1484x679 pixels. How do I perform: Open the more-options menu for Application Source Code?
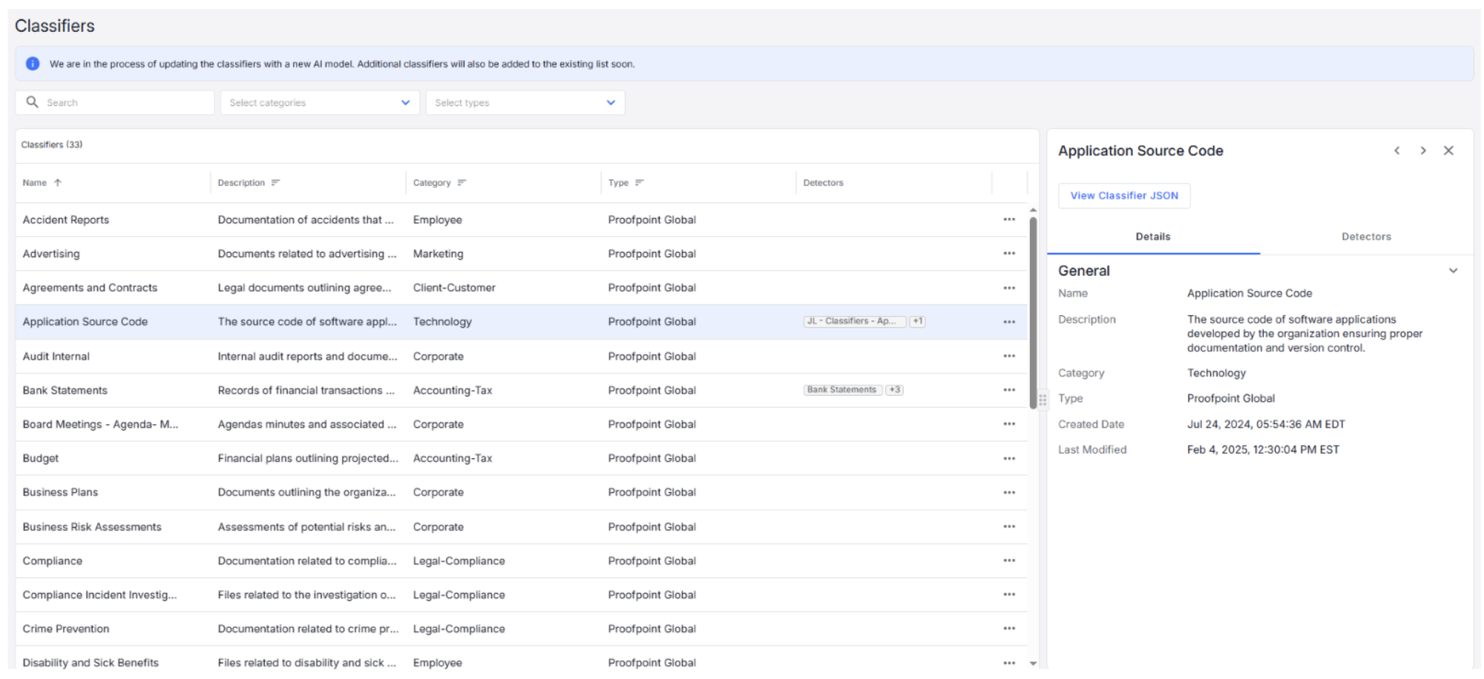point(1009,322)
